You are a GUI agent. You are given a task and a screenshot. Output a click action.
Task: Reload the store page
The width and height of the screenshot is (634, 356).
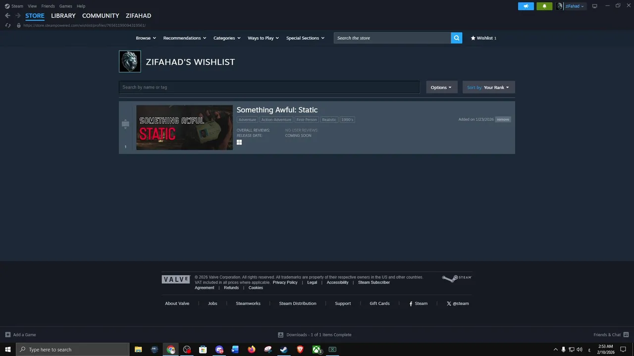click(x=8, y=25)
